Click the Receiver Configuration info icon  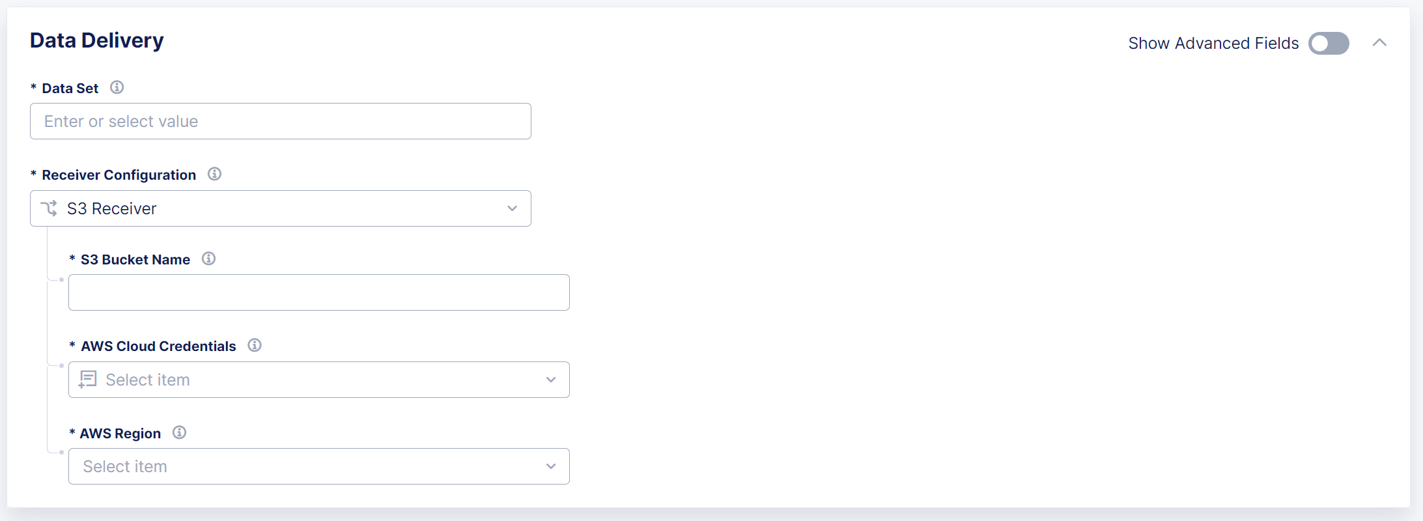pyautogui.click(x=214, y=174)
